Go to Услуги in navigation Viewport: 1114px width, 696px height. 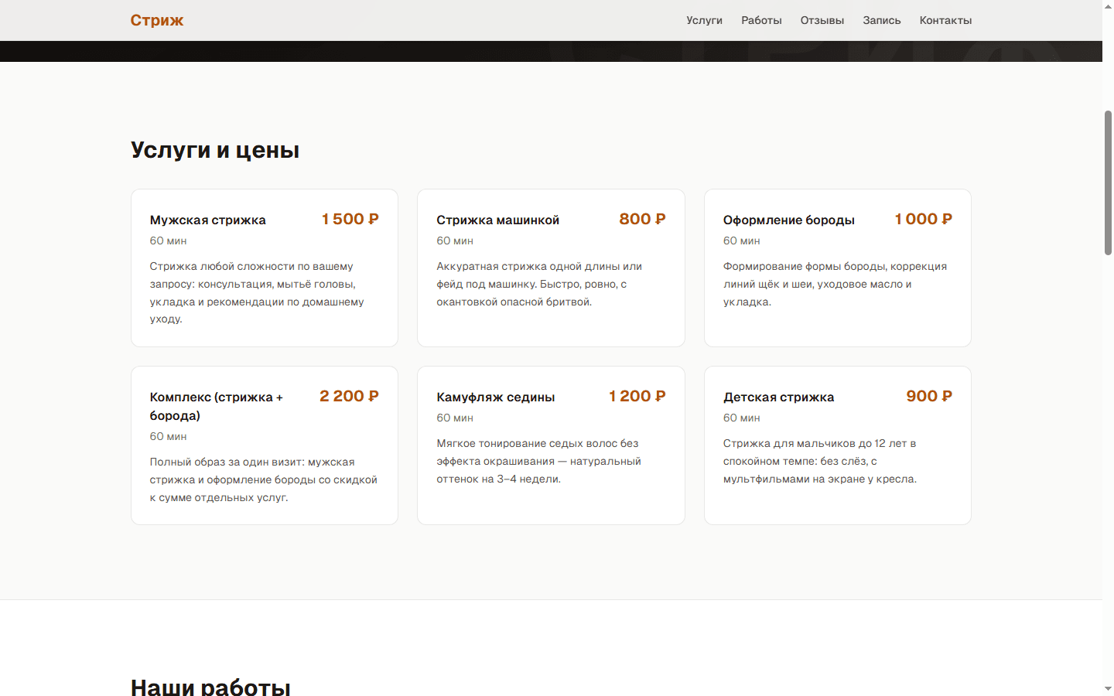pyautogui.click(x=704, y=20)
